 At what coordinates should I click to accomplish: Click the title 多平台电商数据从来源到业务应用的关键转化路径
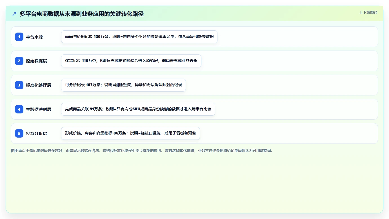pos(82,14)
